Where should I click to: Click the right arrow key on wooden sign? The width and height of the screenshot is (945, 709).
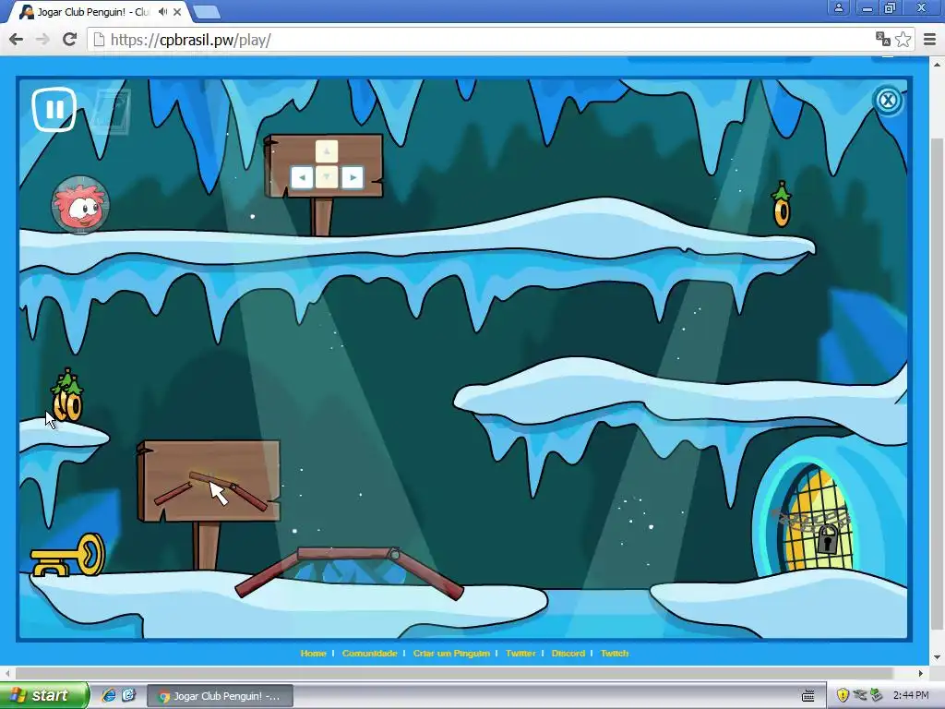353,177
